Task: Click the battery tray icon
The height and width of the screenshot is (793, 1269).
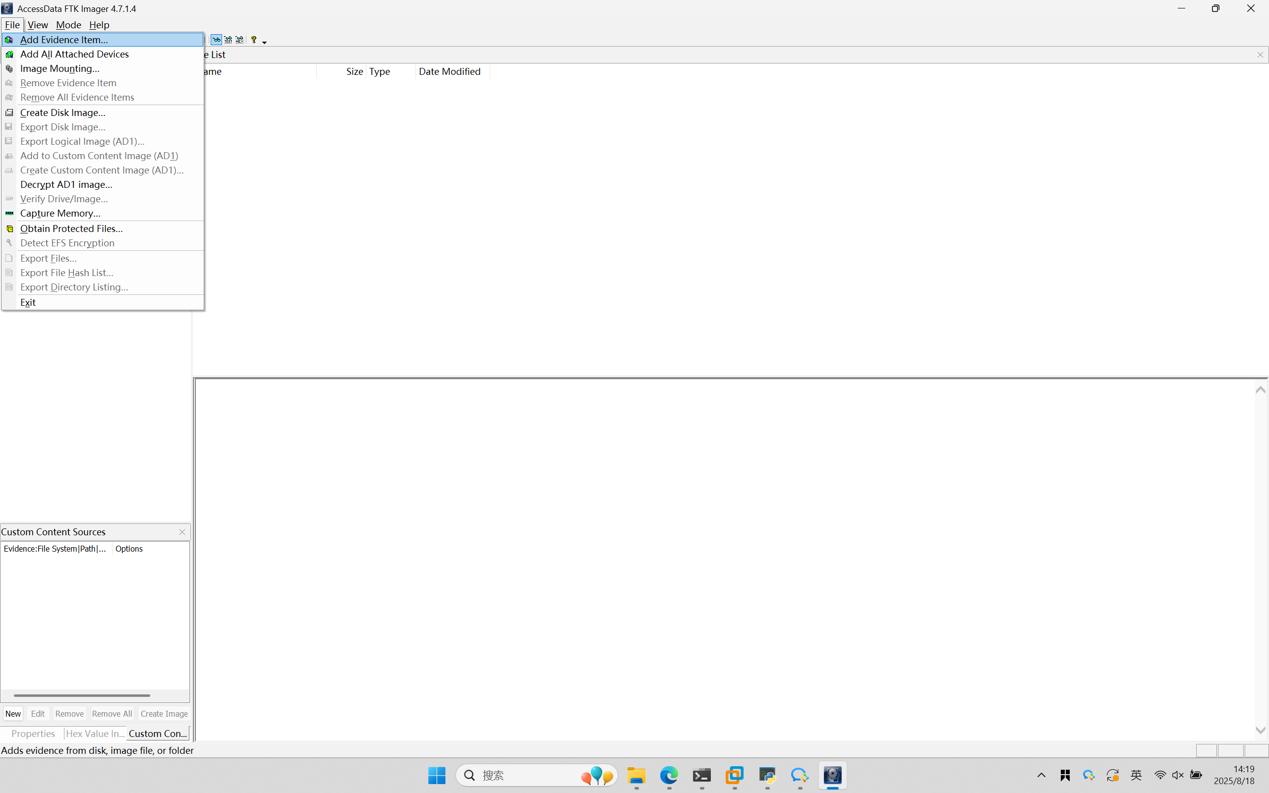Action: [x=1196, y=775]
